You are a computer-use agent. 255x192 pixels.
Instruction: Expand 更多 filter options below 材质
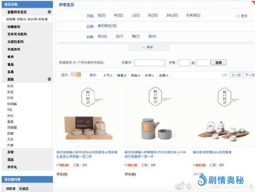pos(147,47)
